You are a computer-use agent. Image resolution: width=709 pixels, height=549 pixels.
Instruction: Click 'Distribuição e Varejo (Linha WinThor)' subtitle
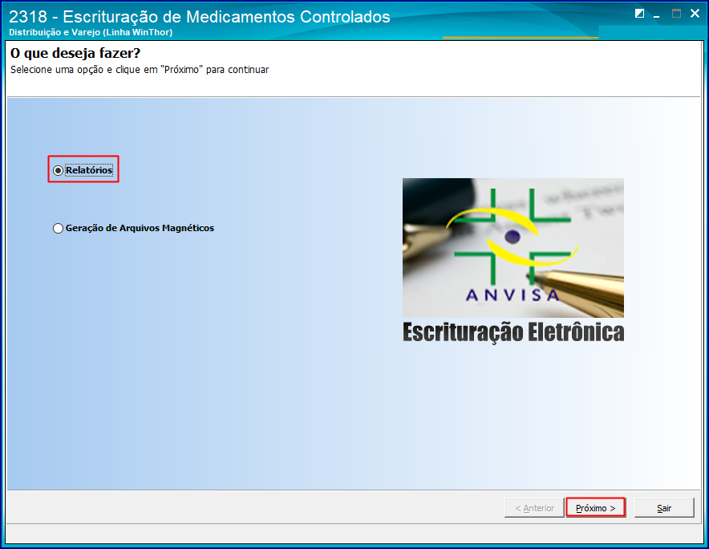coord(91,33)
